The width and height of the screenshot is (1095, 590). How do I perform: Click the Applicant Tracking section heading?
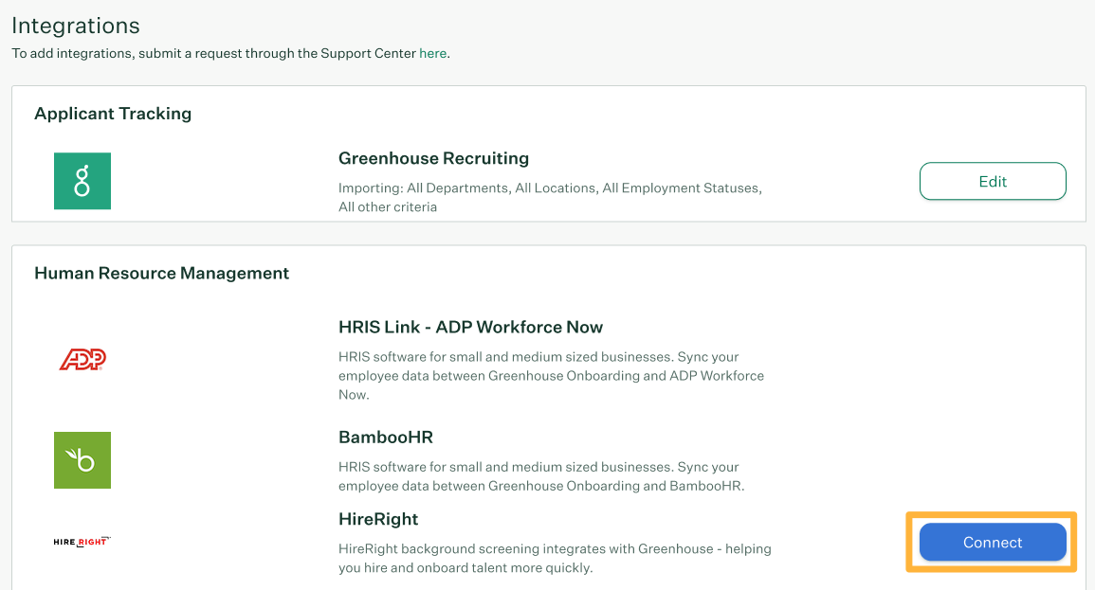[113, 114]
